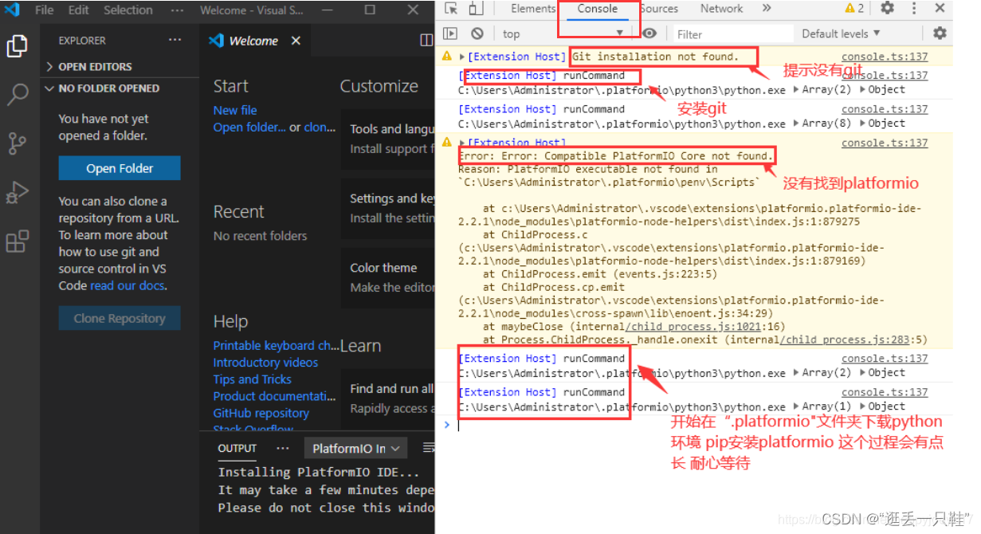The image size is (981, 534).
Task: Open the GitHub repository link
Action: click(261, 413)
